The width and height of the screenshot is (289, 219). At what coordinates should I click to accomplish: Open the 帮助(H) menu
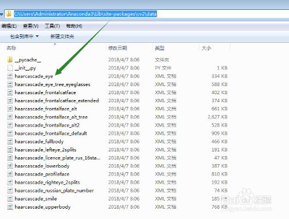pyautogui.click(x=74, y=26)
